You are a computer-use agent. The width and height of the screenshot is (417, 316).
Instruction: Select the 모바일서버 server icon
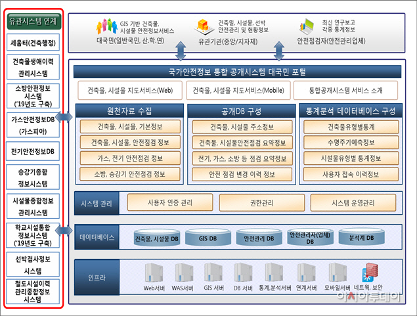click(338, 273)
